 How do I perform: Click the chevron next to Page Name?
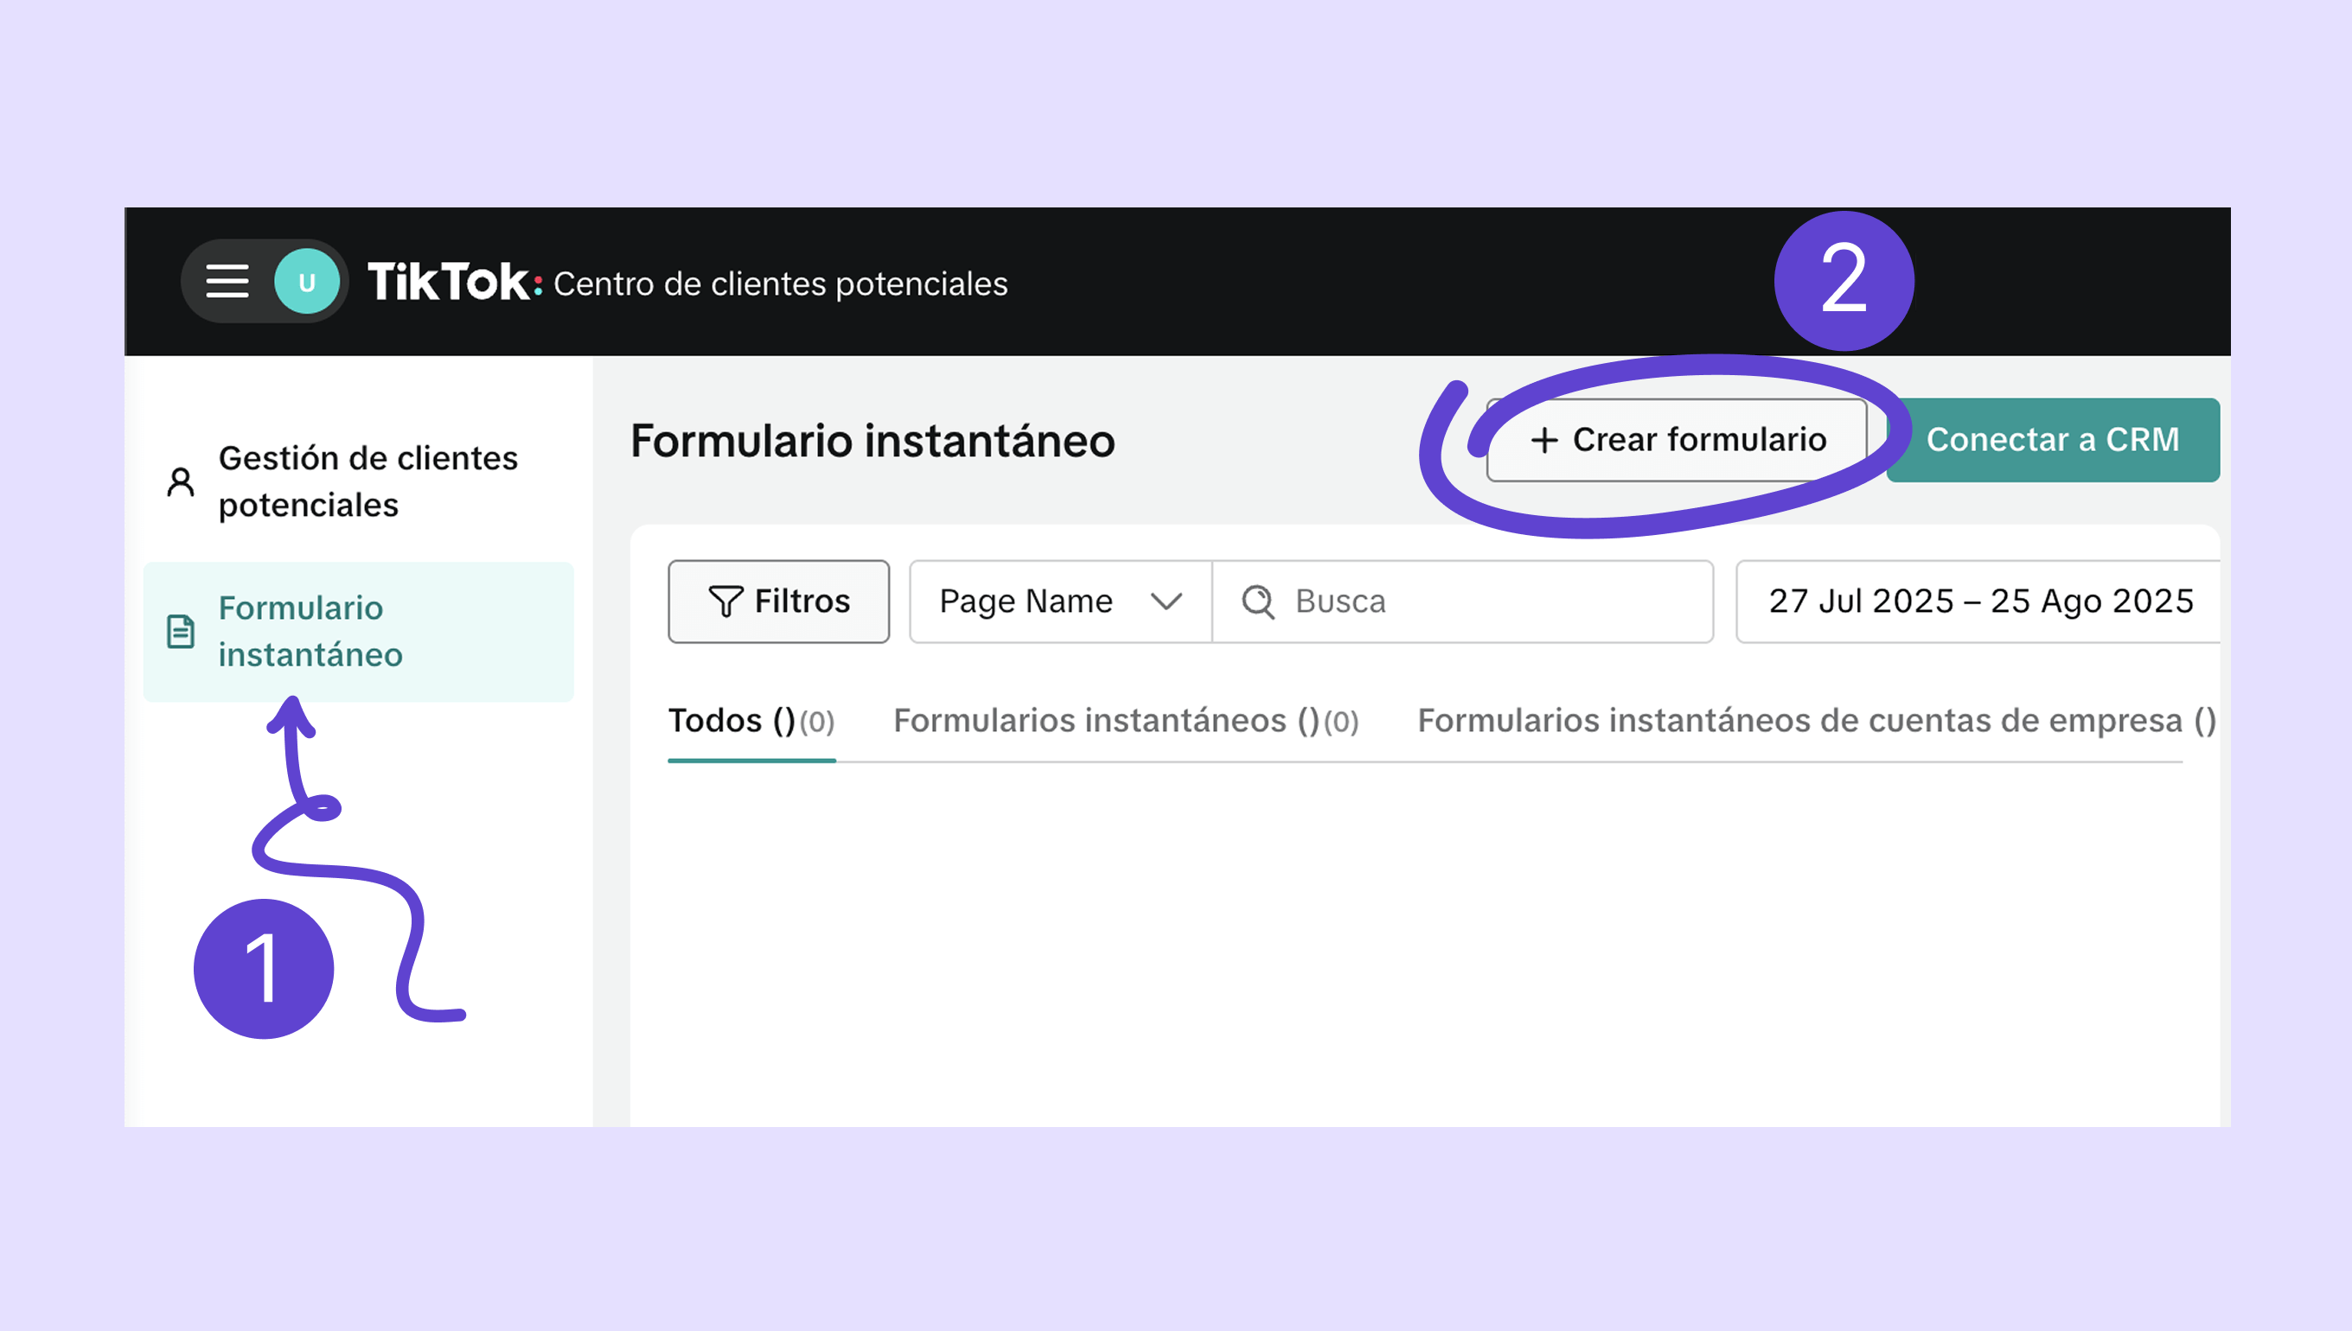[x=1166, y=602]
